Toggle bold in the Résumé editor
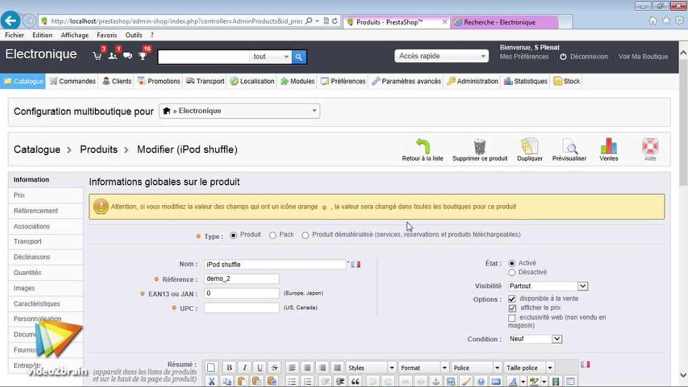 point(229,368)
